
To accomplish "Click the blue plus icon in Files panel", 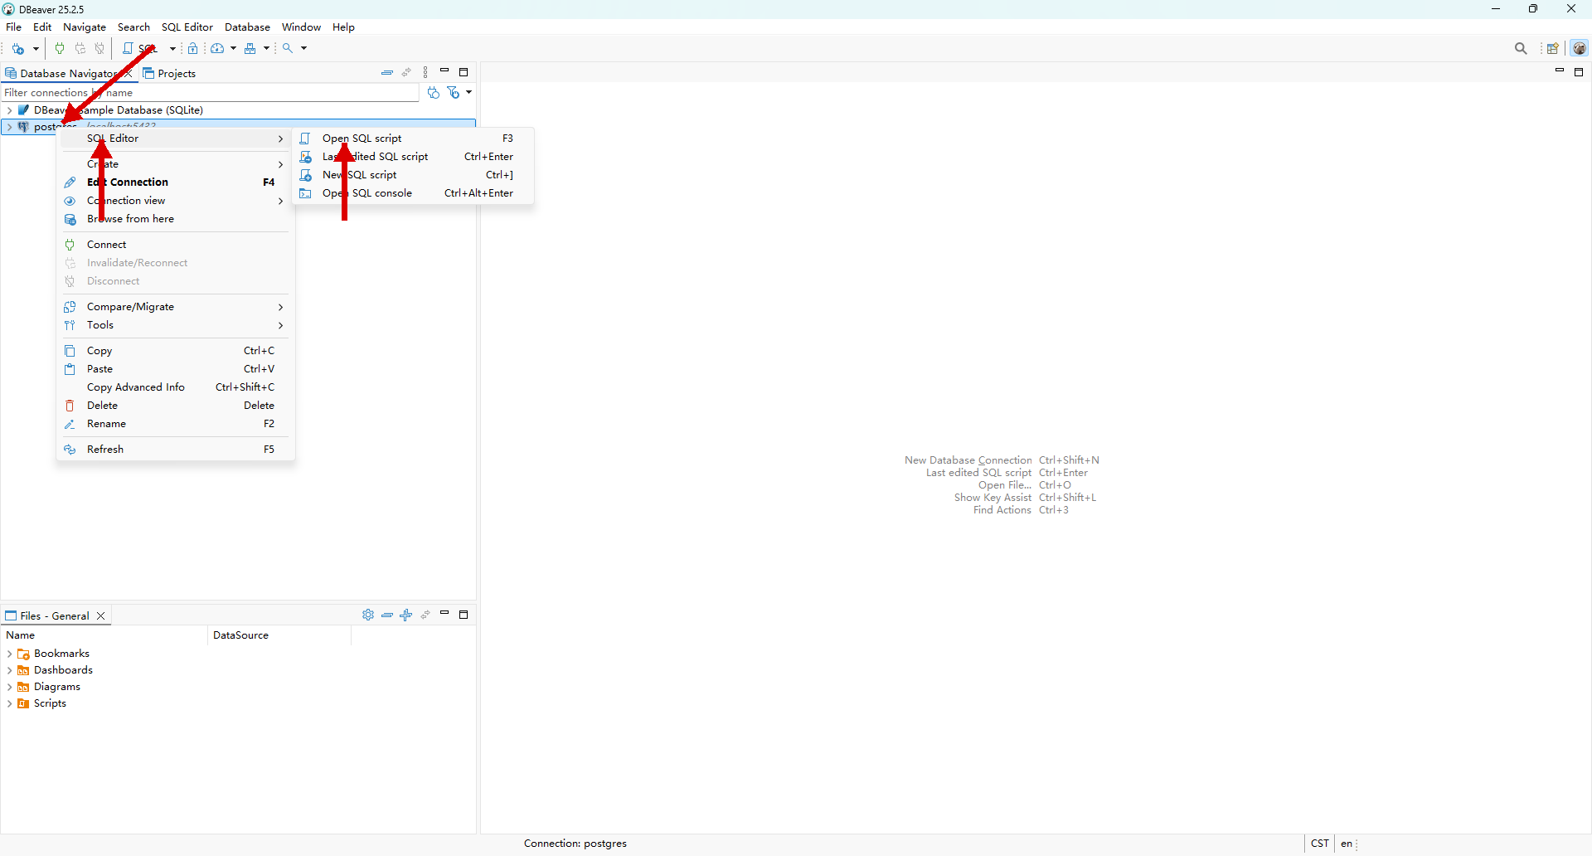I will point(406,615).
